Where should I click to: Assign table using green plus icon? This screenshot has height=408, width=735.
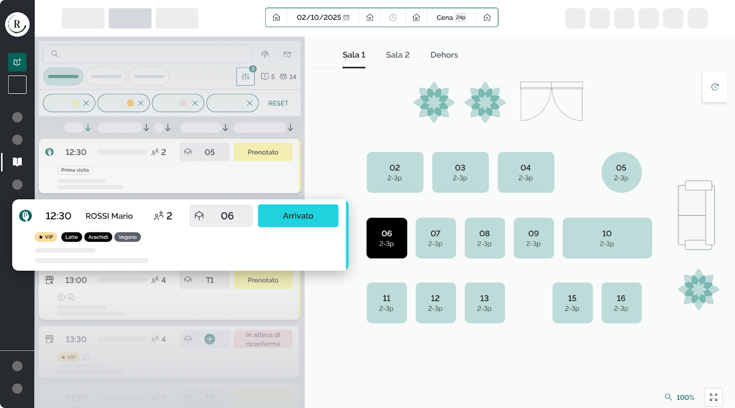click(x=209, y=339)
